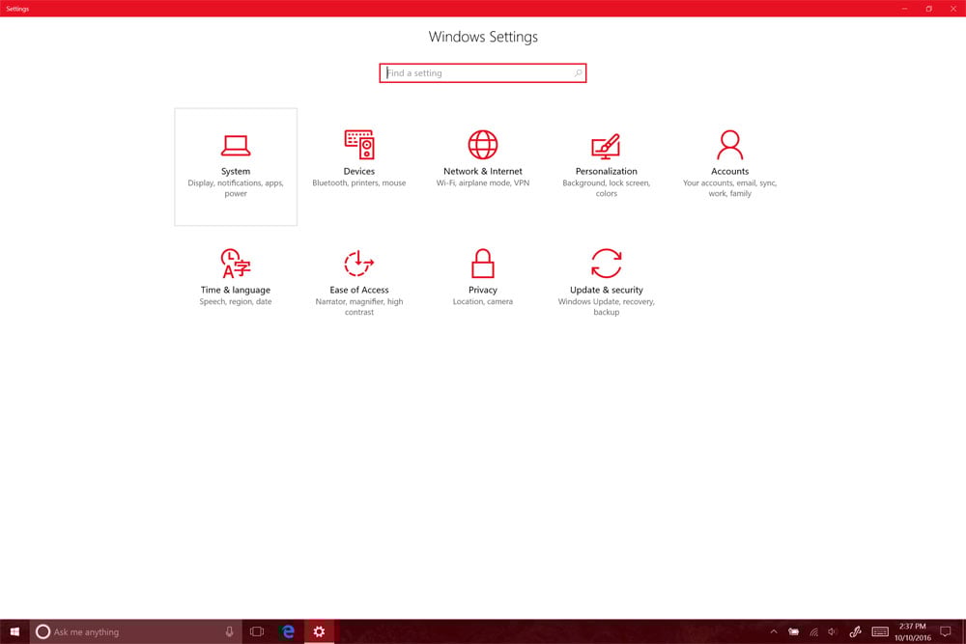Click the Settings gear on the taskbar
The width and height of the screenshot is (966, 644).
coord(319,630)
